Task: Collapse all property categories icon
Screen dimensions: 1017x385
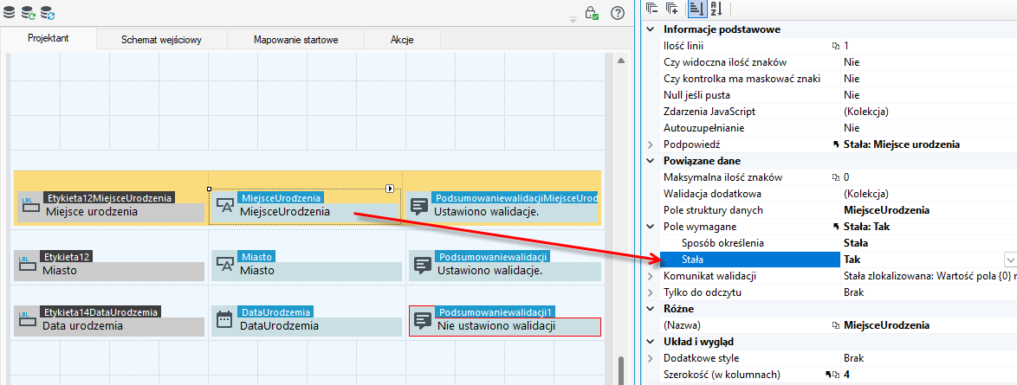Action: click(x=653, y=9)
